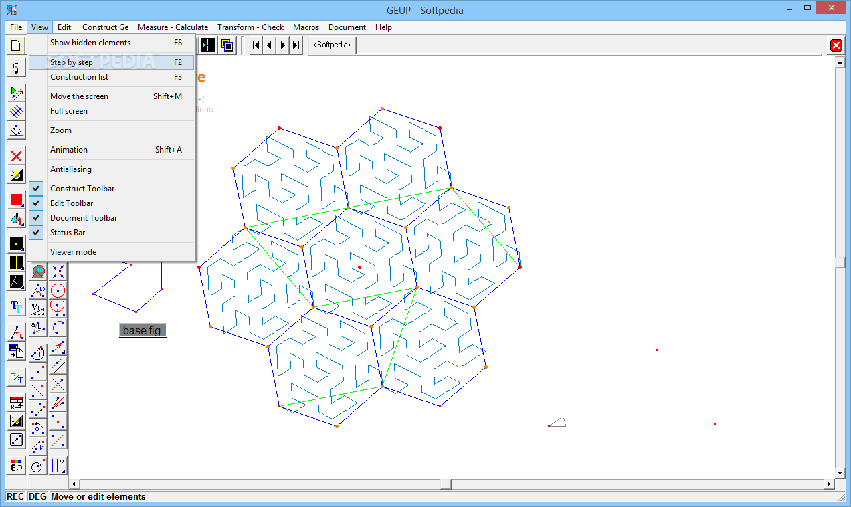Open the Edit menu
Viewport: 851px width, 507px height.
pos(64,27)
